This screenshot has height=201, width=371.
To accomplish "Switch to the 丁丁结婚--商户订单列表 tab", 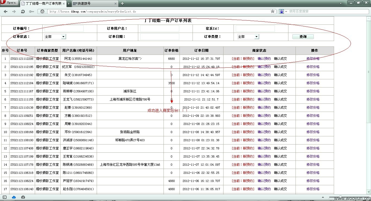I will (43, 4).
